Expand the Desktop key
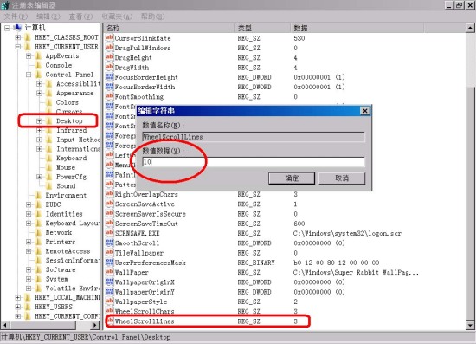476x344 pixels. [39, 121]
